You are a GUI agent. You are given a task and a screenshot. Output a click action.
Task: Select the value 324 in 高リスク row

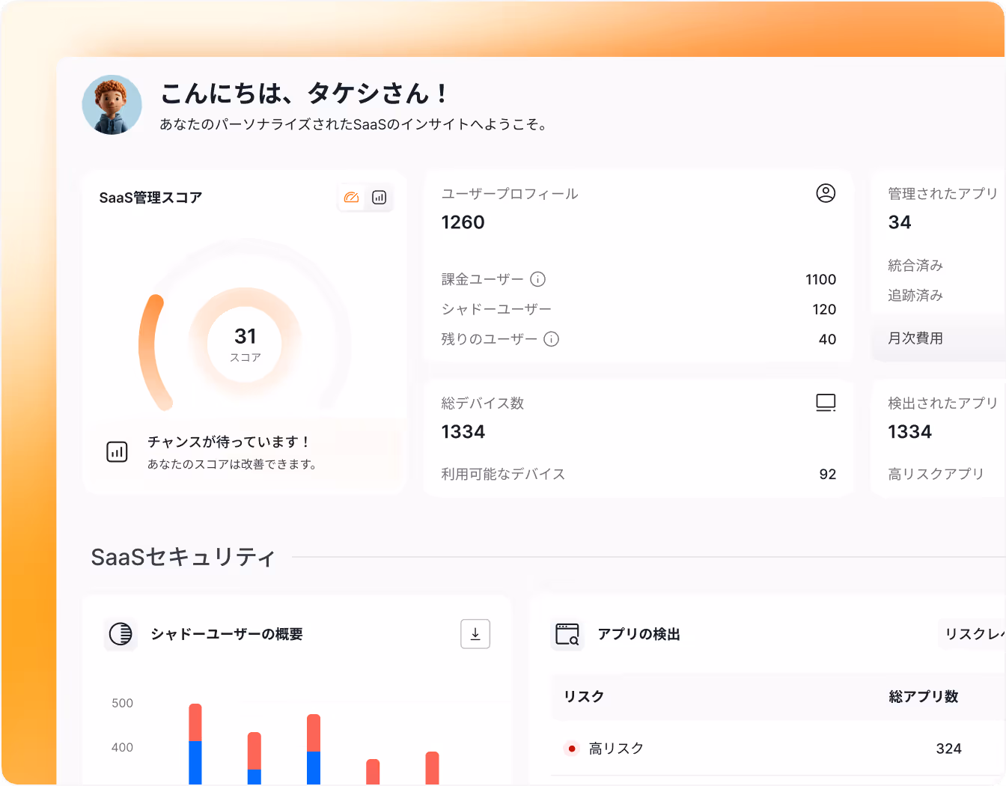[x=948, y=749]
